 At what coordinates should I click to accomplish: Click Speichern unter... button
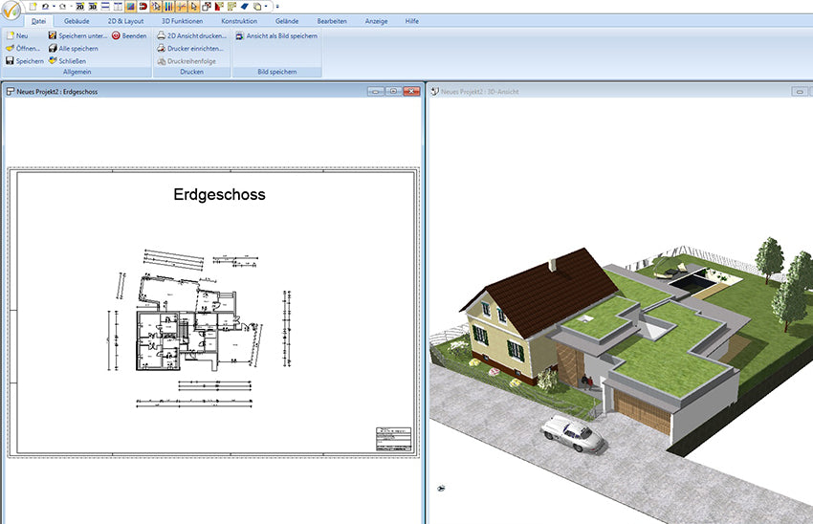(x=82, y=35)
